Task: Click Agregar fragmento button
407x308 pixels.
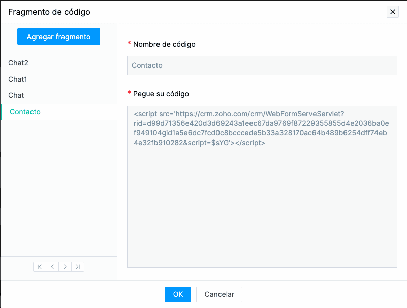Action: tap(58, 37)
